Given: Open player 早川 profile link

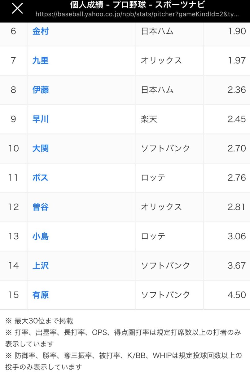Looking at the screenshot, I should click(x=41, y=119).
